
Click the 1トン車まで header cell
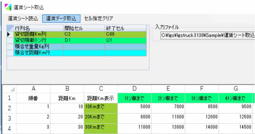pyautogui.click(x=134, y=98)
